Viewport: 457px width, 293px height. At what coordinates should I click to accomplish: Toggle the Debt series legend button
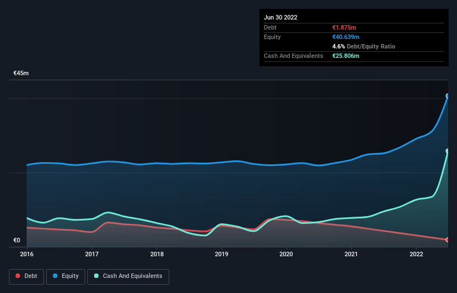tap(26, 276)
